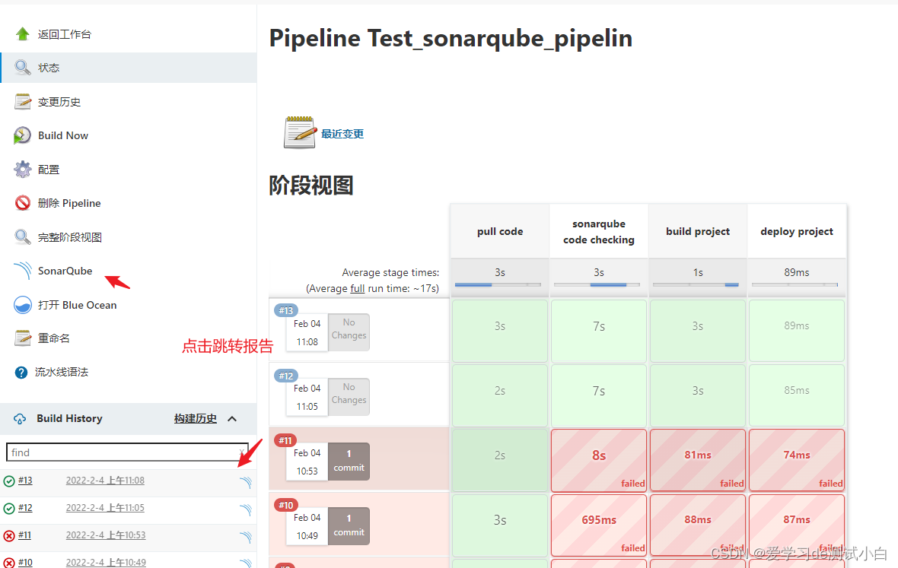Click the failed 8s sonarqube stage cell
This screenshot has width=898, height=568.
(x=599, y=459)
